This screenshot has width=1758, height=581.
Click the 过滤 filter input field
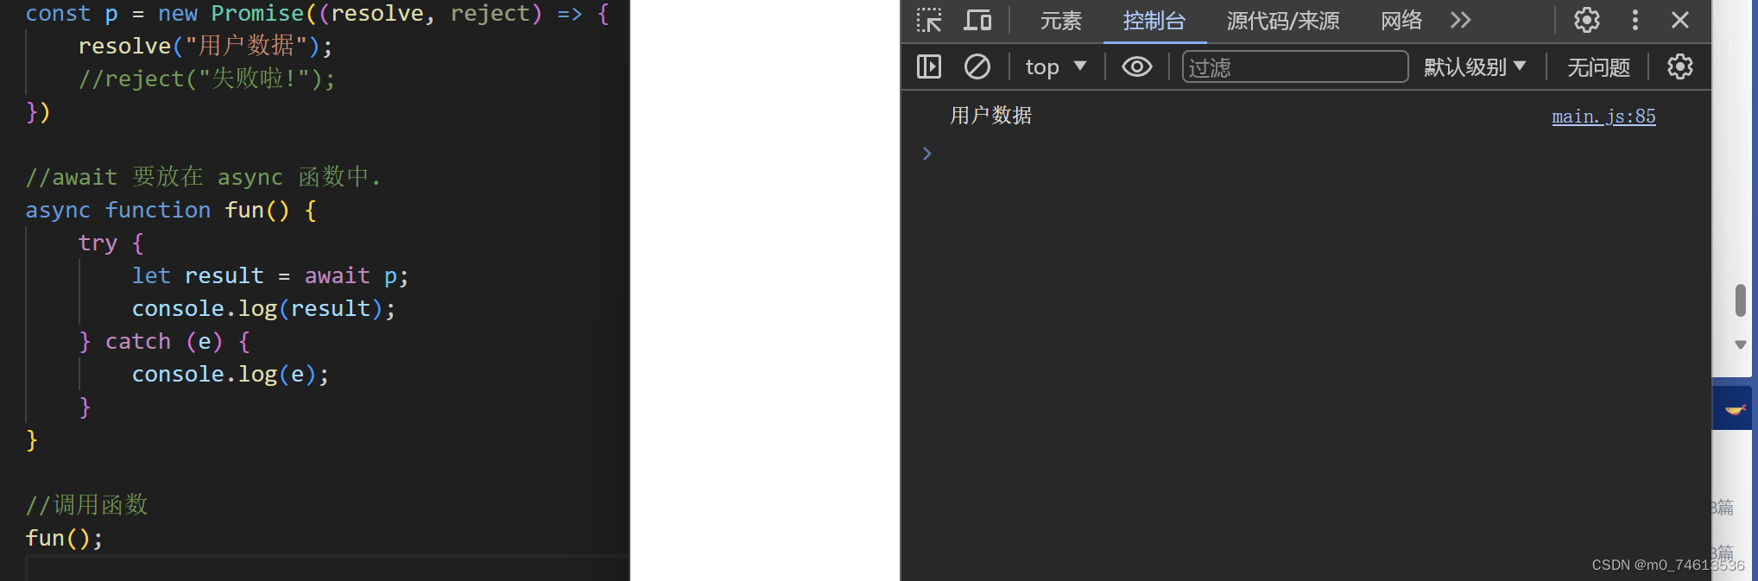[1295, 66]
